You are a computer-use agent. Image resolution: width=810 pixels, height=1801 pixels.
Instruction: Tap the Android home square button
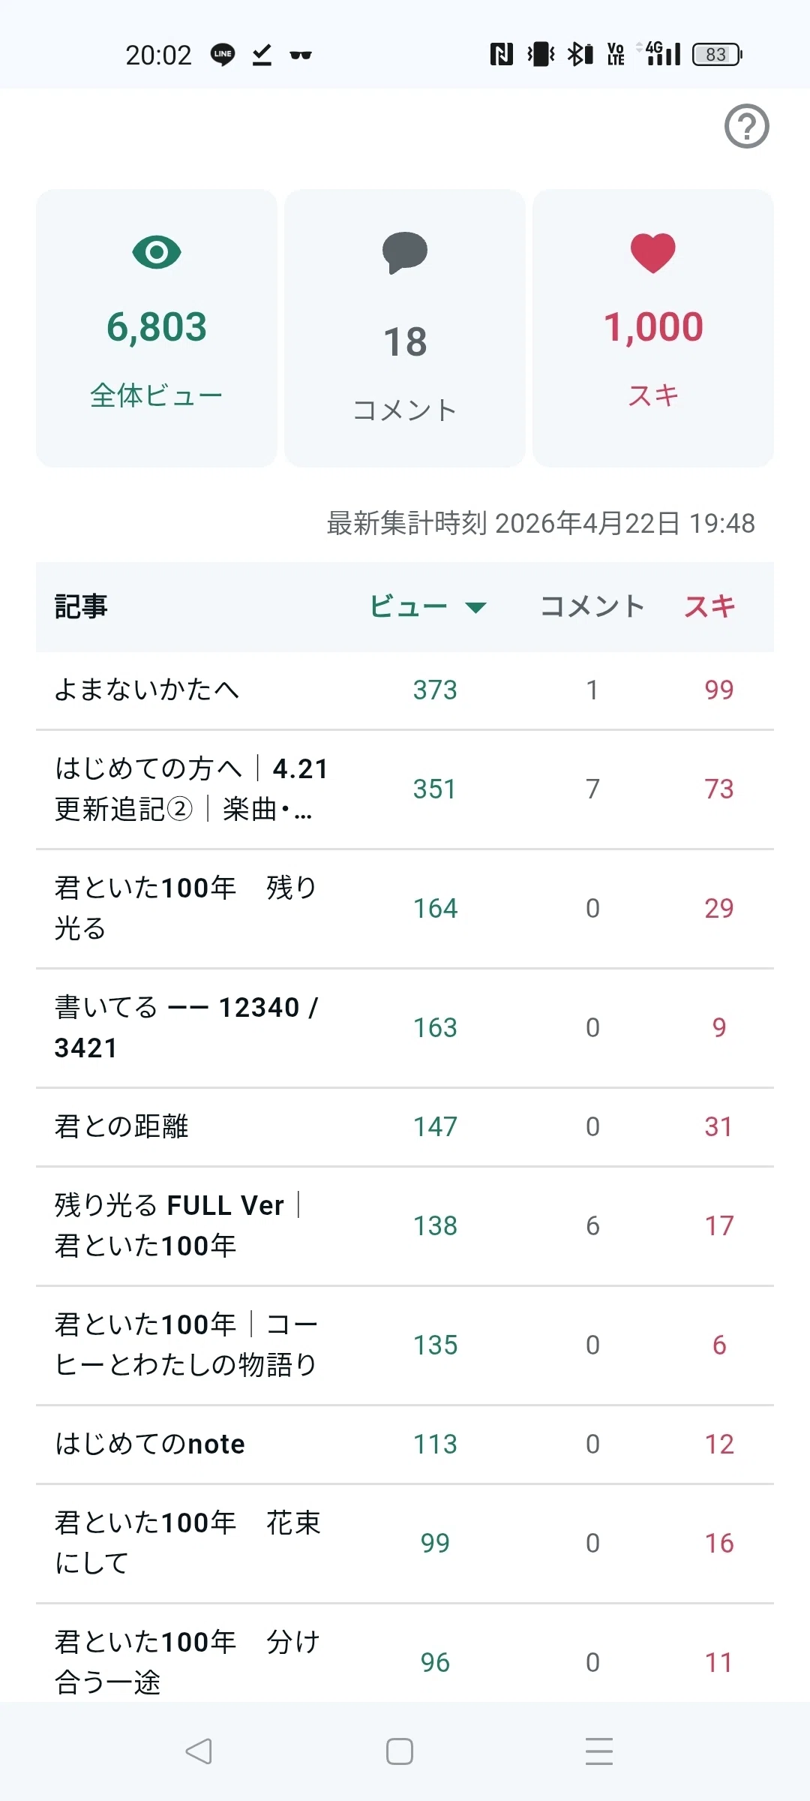pos(400,1751)
